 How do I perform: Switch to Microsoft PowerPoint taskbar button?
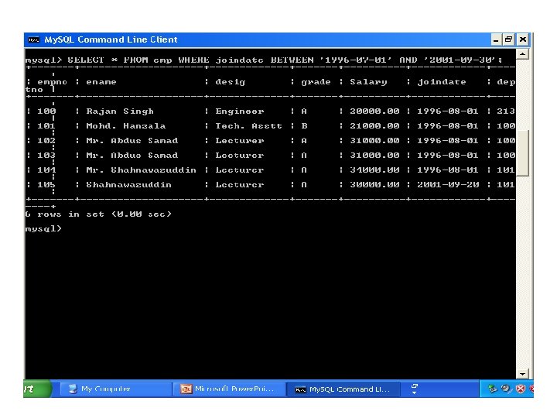229,389
